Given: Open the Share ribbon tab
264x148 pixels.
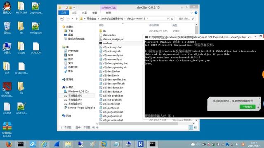Looking at the screenshot, I should [84, 13].
